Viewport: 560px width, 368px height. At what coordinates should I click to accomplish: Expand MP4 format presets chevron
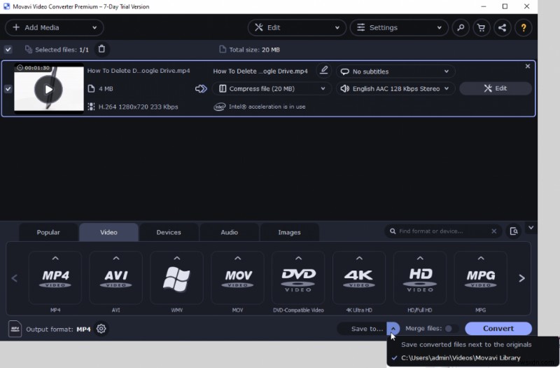pyautogui.click(x=55, y=258)
